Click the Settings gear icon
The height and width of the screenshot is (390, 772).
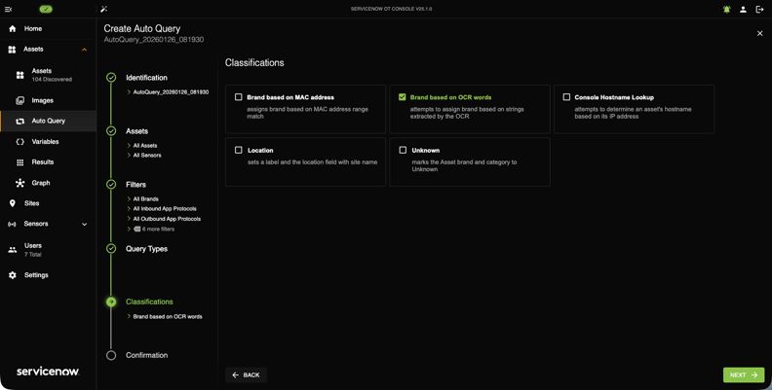click(13, 275)
